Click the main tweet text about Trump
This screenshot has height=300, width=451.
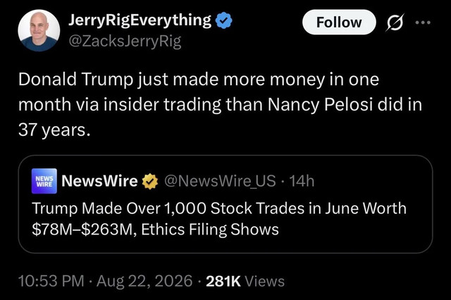pyautogui.click(x=220, y=104)
